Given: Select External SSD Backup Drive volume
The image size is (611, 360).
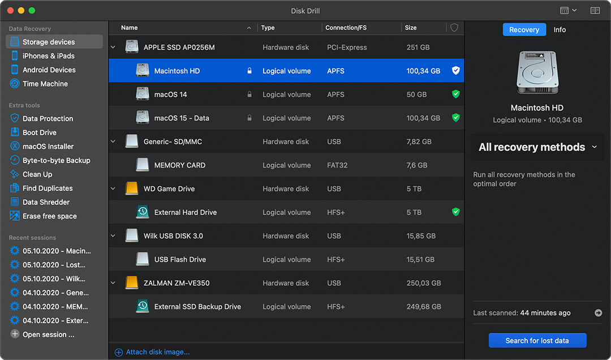Looking at the screenshot, I should coord(286,307).
